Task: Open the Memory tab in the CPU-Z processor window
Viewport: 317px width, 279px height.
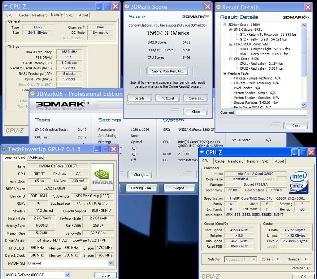Action: tap(253, 161)
